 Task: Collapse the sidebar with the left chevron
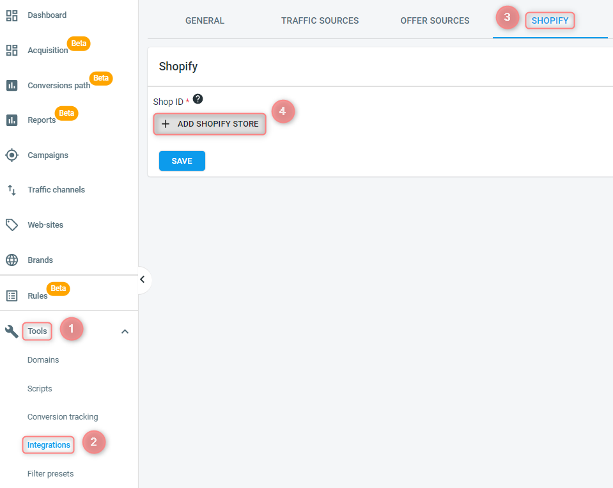[x=143, y=279]
